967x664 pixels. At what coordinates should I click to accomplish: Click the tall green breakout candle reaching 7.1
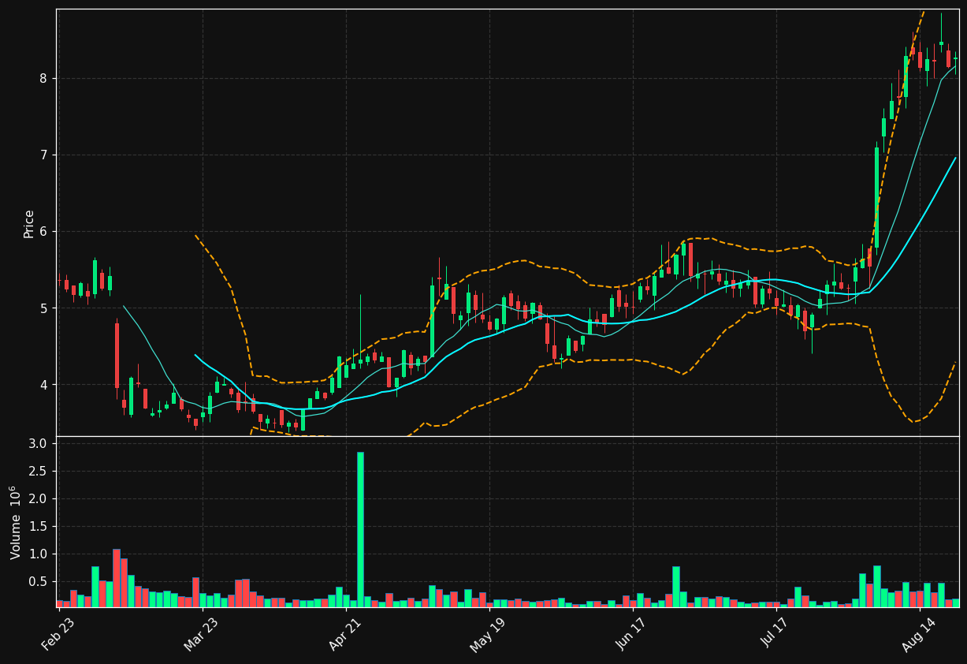[876, 197]
